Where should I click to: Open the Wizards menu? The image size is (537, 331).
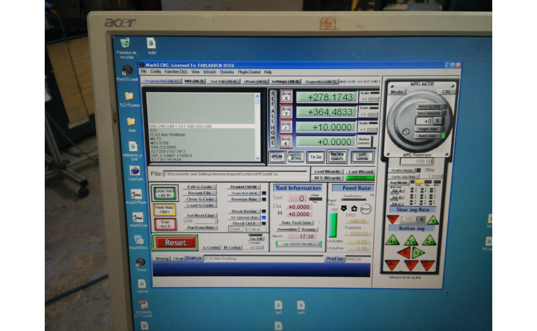[x=209, y=72]
